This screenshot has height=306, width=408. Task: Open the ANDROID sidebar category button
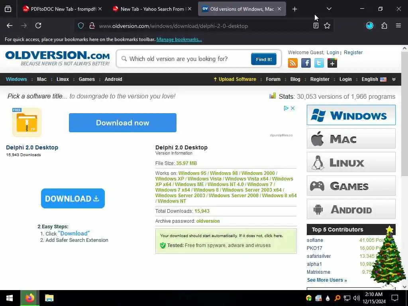pyautogui.click(x=351, y=209)
